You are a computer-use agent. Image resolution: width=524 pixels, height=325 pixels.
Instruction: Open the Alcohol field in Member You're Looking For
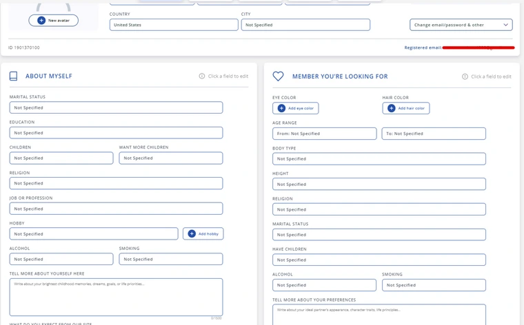(x=325, y=285)
